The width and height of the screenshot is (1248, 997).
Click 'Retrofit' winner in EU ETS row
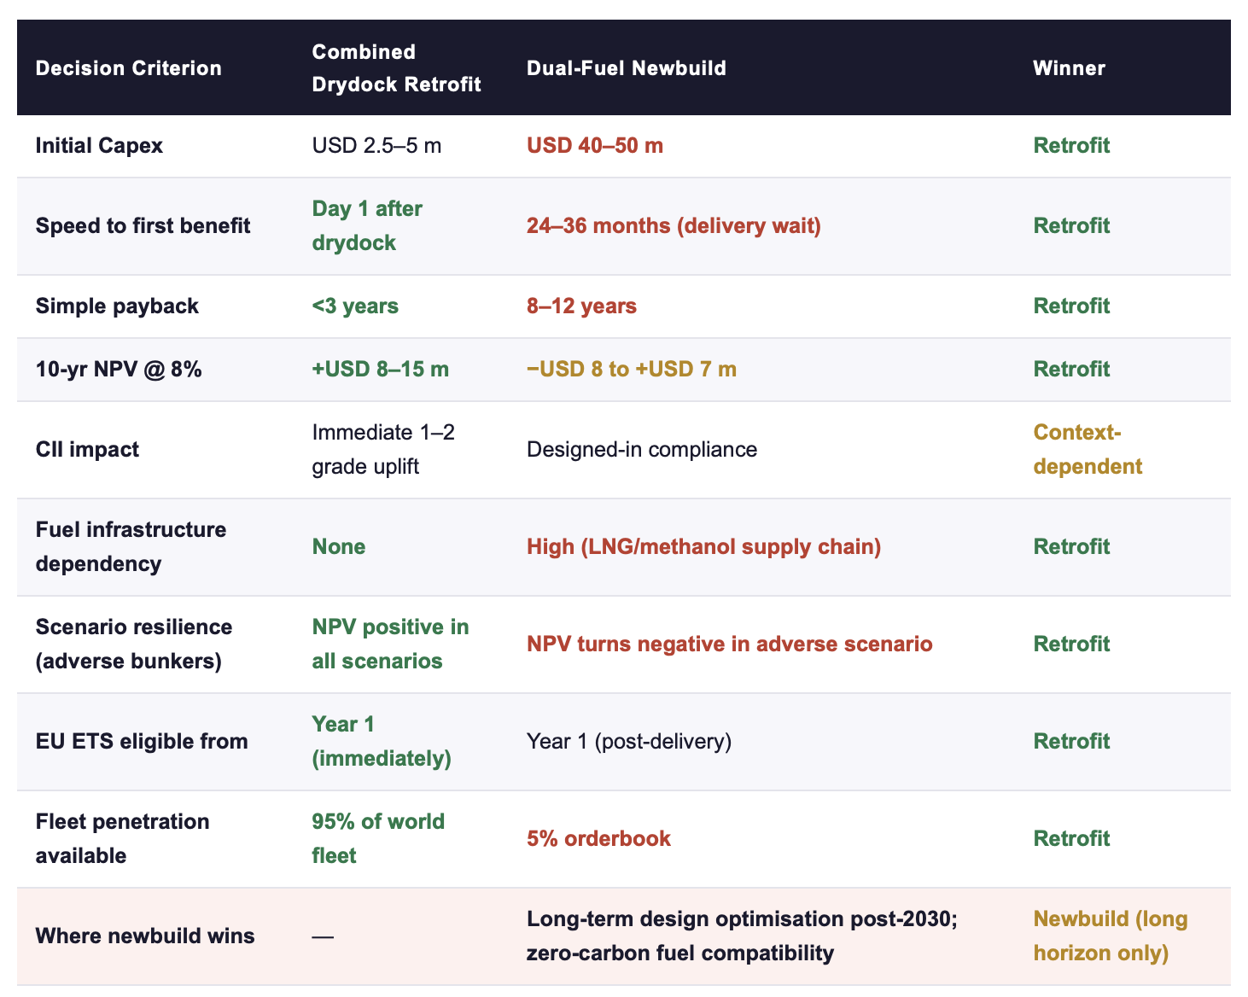[1071, 741]
